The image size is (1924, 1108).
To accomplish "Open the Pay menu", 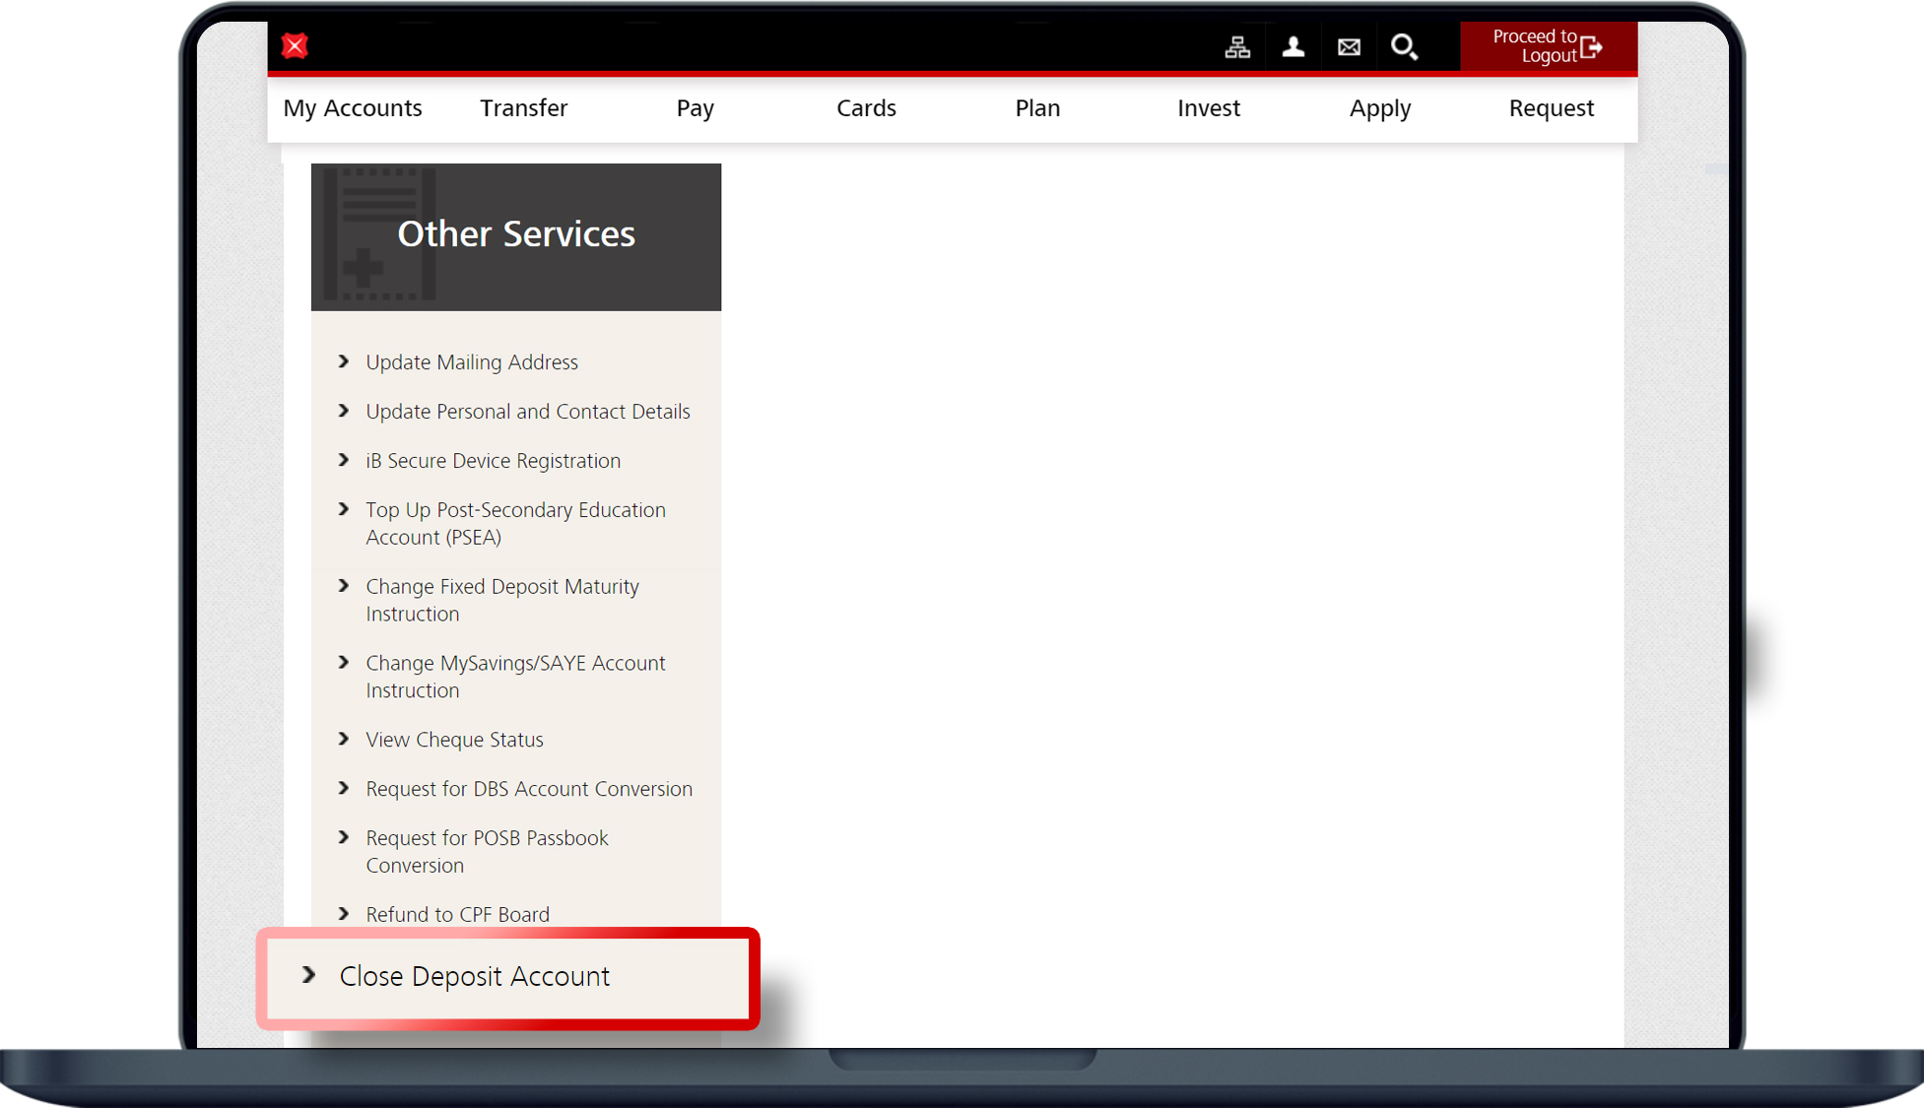I will [x=695, y=108].
